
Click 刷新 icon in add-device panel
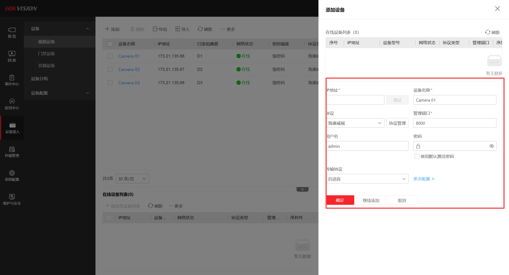(x=488, y=32)
